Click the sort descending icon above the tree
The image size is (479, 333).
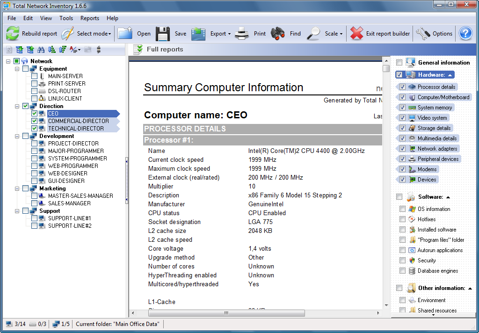(52, 50)
